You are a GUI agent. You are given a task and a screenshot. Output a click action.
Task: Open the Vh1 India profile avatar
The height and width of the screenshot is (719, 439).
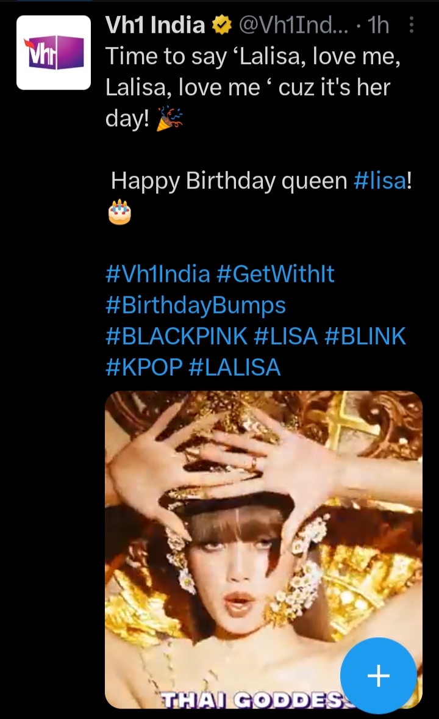click(x=54, y=52)
